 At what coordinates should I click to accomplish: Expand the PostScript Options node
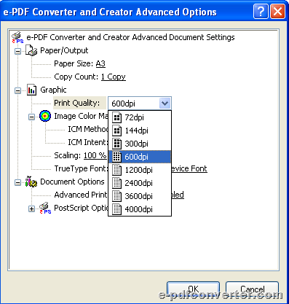click(31, 208)
